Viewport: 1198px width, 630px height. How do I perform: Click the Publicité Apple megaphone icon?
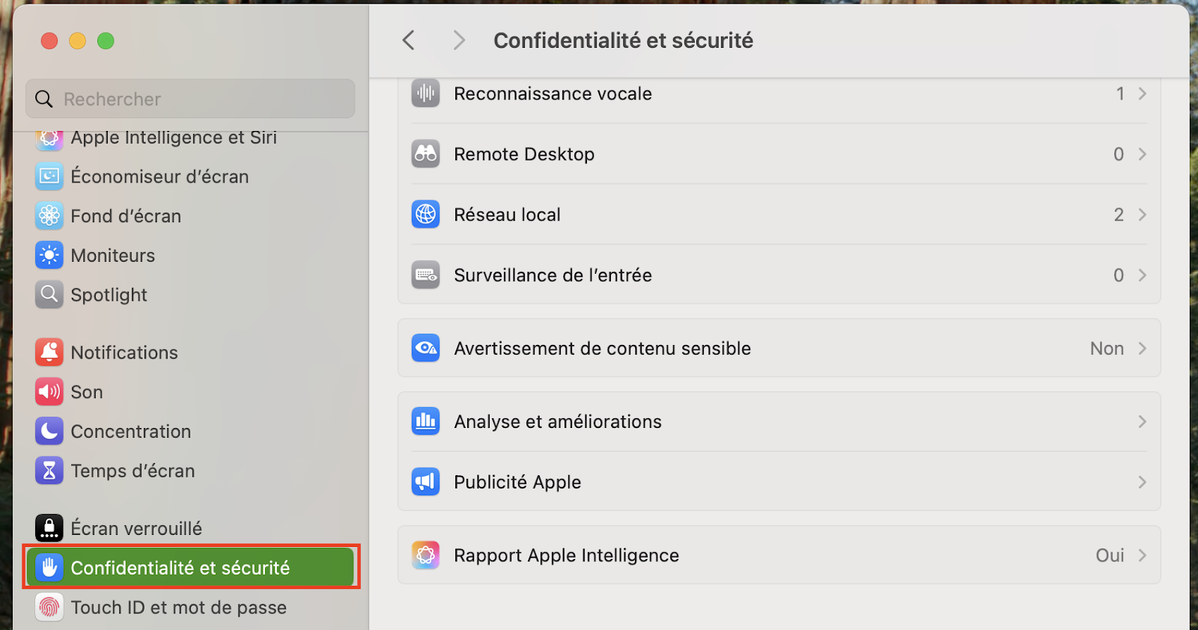click(425, 482)
